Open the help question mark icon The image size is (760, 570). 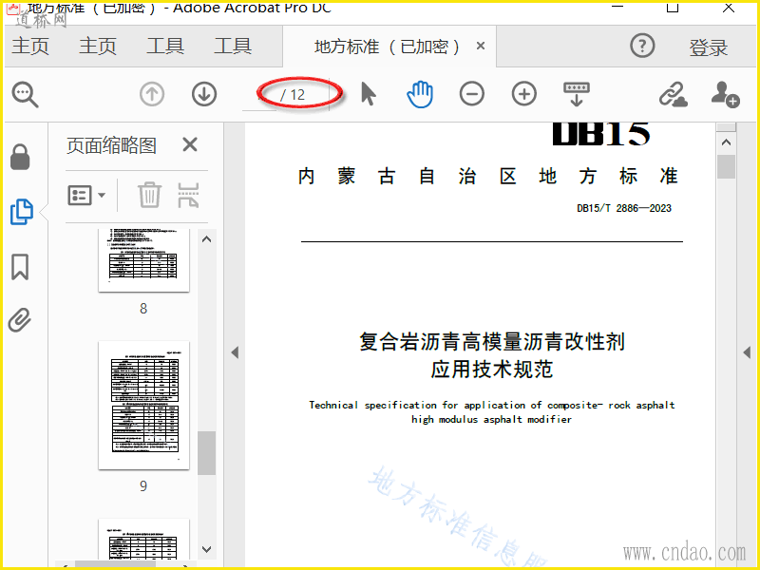click(x=642, y=46)
